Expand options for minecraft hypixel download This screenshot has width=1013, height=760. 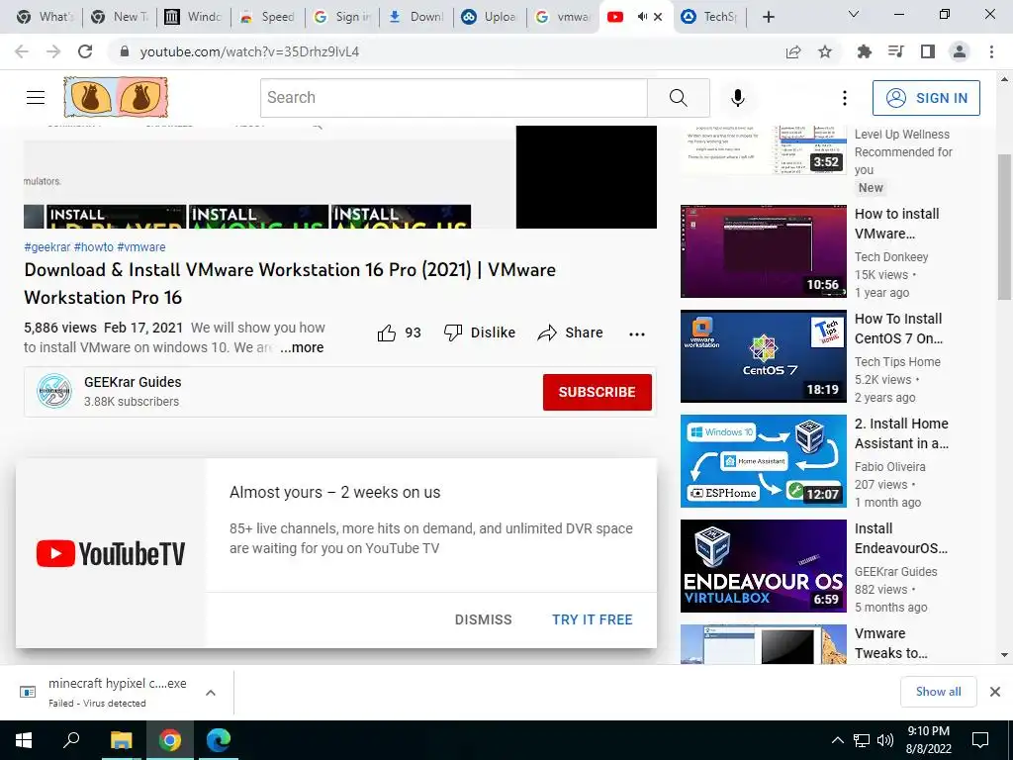pyautogui.click(x=211, y=693)
